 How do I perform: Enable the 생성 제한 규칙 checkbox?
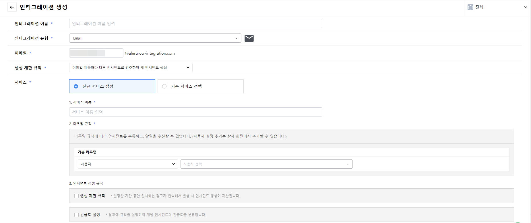(77, 196)
